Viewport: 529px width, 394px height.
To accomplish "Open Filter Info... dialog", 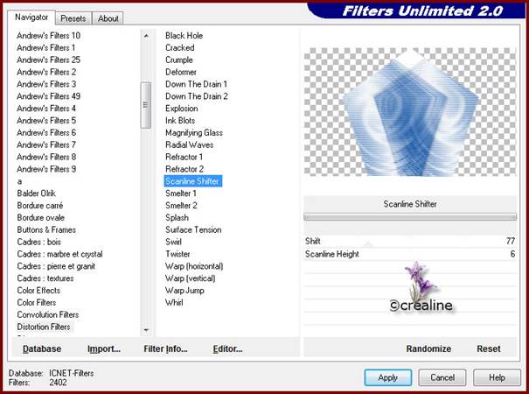I will (165, 348).
